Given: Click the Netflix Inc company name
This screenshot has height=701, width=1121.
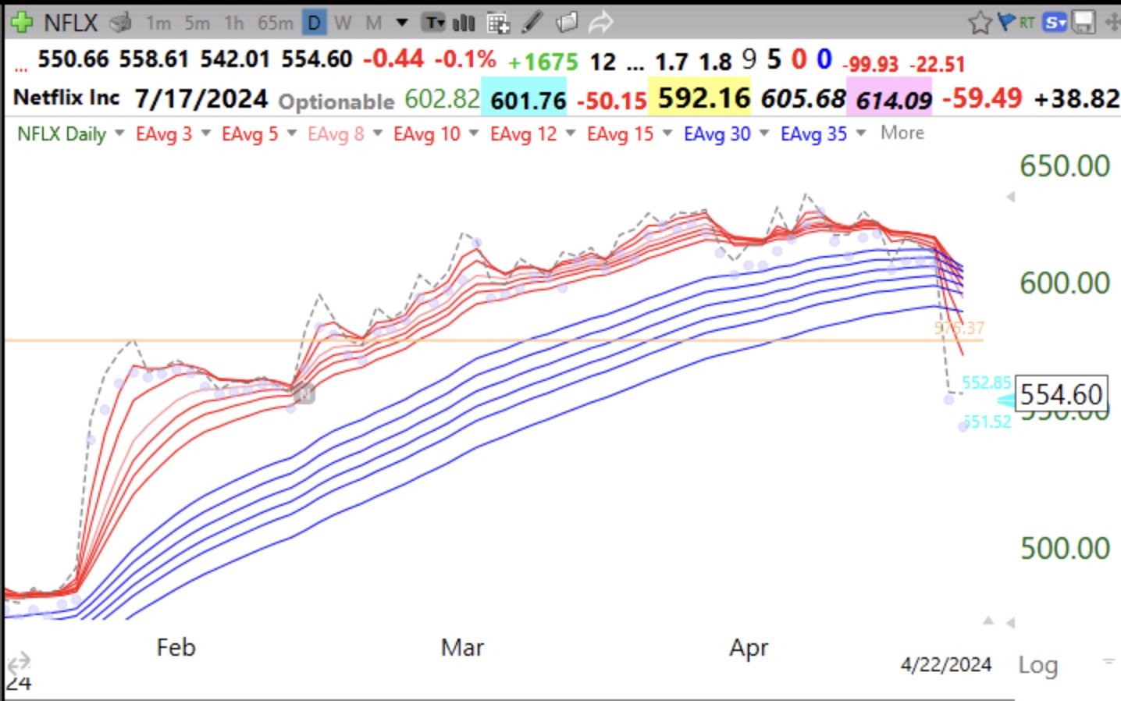Looking at the screenshot, I should coord(66,98).
